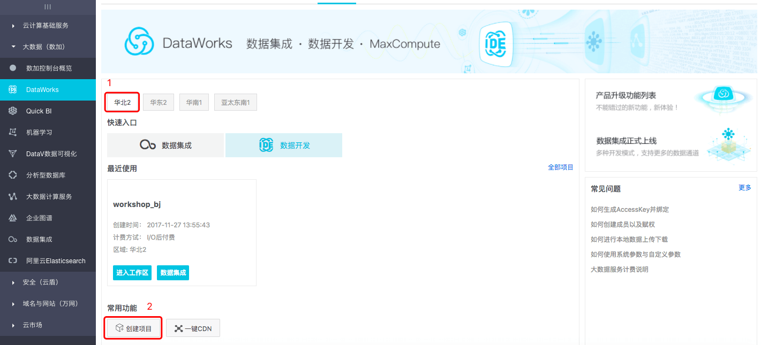The height and width of the screenshot is (345, 761).
Task: Select the 亚太东南1 region tab
Action: click(x=236, y=102)
